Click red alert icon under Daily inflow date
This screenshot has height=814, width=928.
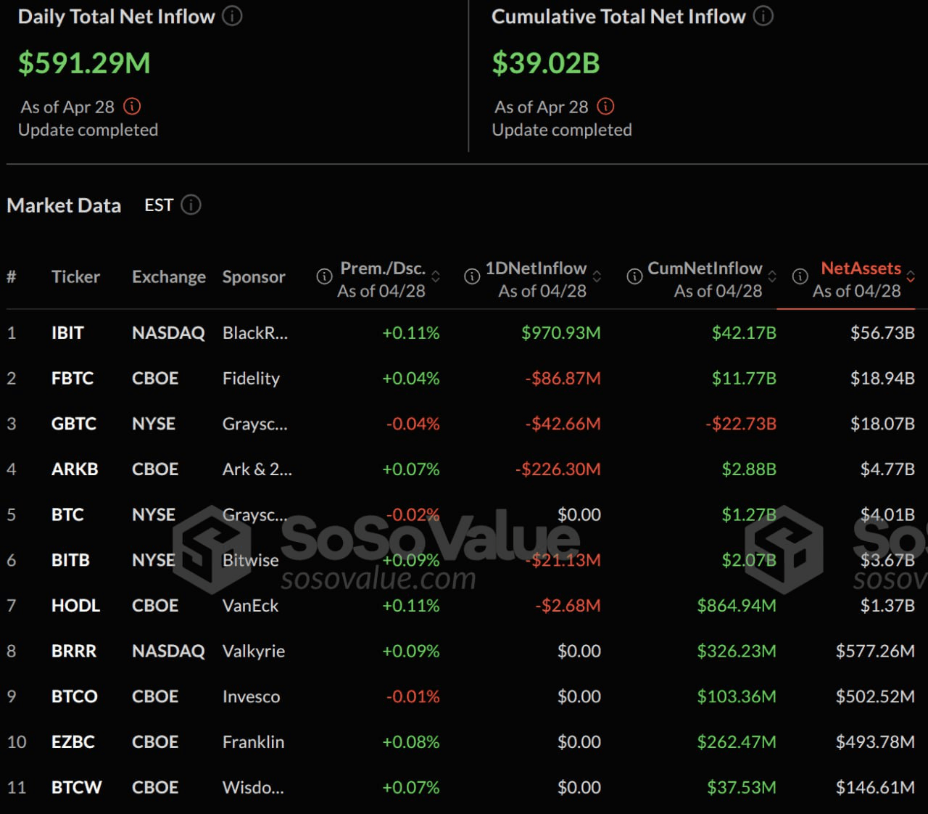point(132,107)
